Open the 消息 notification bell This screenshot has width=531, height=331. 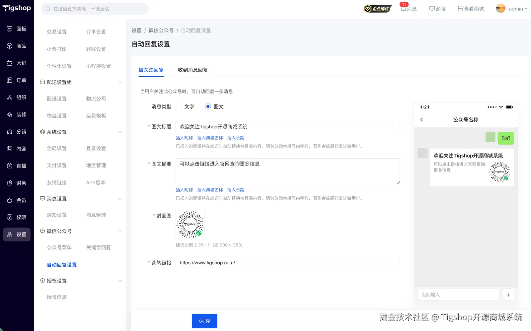point(404,9)
